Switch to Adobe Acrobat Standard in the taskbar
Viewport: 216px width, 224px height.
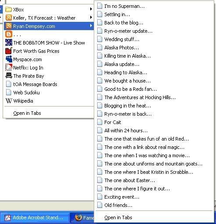pyautogui.click(x=35, y=217)
